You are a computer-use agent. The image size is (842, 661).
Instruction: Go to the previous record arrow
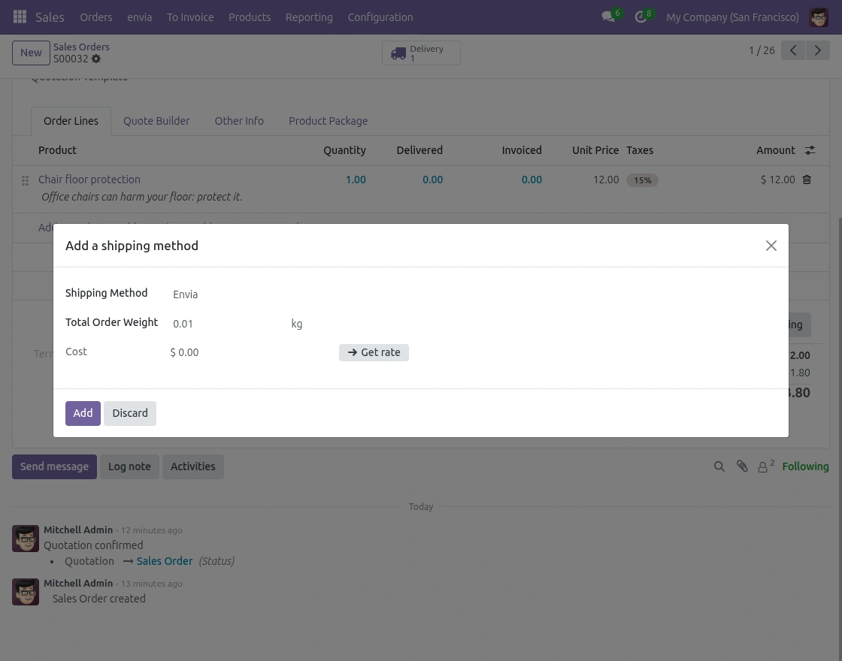pos(793,50)
